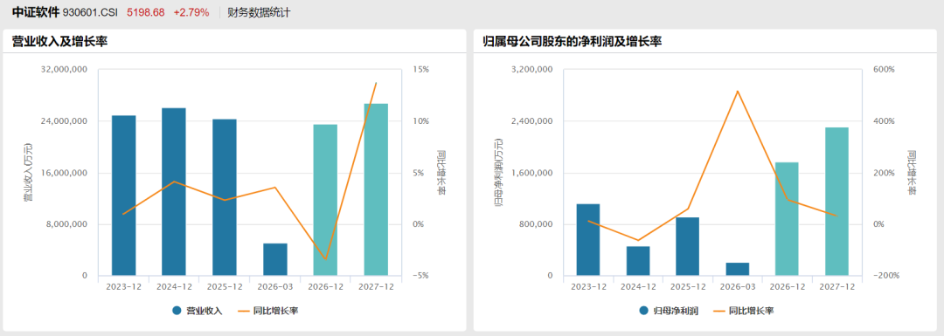Screen dimensions: 944x336
Task: Click the index code 930601.CSI
Action: (x=90, y=12)
